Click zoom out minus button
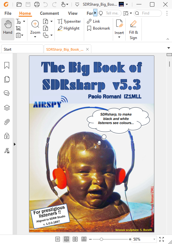The height and width of the screenshot is (244, 172). (x=90, y=239)
